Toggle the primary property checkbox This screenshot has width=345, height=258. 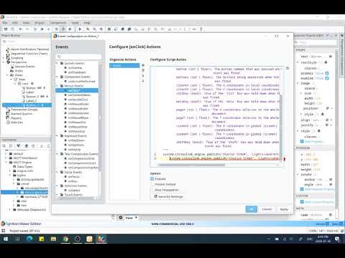pos(327,73)
